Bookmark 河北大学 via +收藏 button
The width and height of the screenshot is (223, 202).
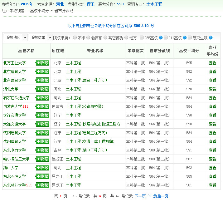tap(42, 89)
